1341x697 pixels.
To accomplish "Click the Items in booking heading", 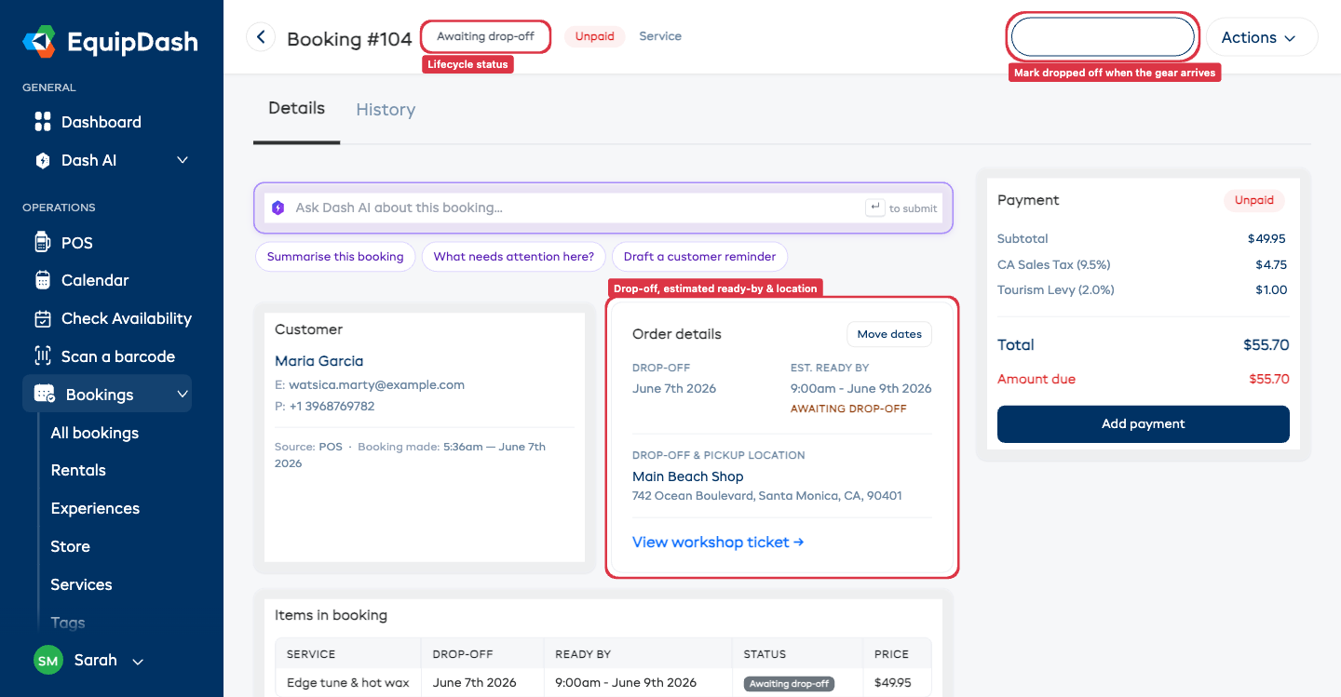I will [331, 615].
